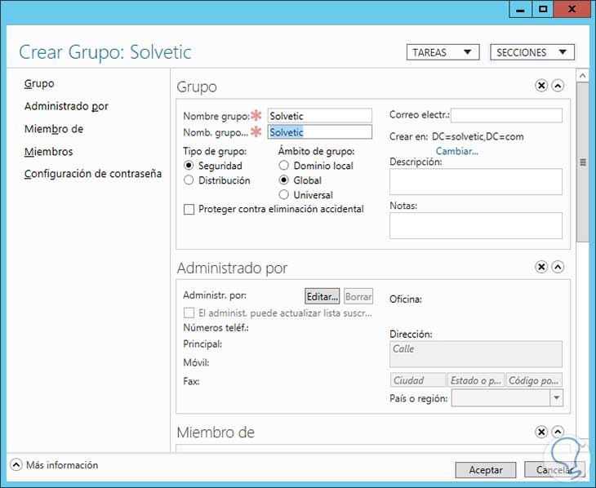Choose Universal group scope
Viewport: 596px width, 488px height.
[x=283, y=195]
